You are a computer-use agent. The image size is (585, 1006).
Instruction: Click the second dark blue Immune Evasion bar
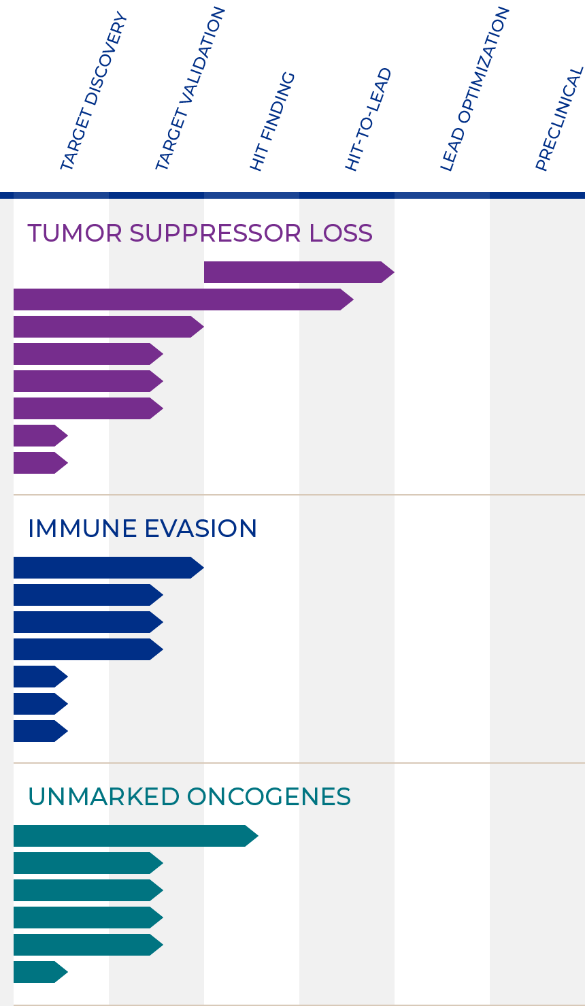88,595
